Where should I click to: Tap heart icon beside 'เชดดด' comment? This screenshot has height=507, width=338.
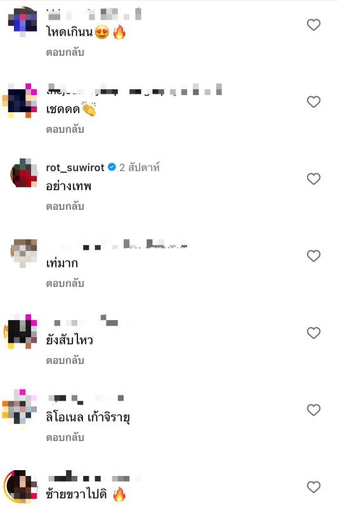click(313, 102)
